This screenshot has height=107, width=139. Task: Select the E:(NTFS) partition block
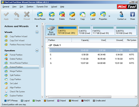click(x=85, y=30)
